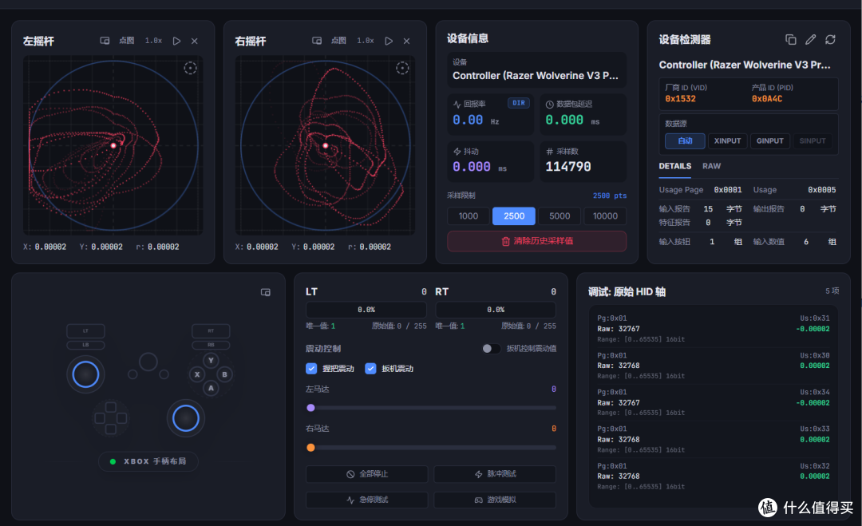
Task: Select SINPUT data source
Action: 813,141
